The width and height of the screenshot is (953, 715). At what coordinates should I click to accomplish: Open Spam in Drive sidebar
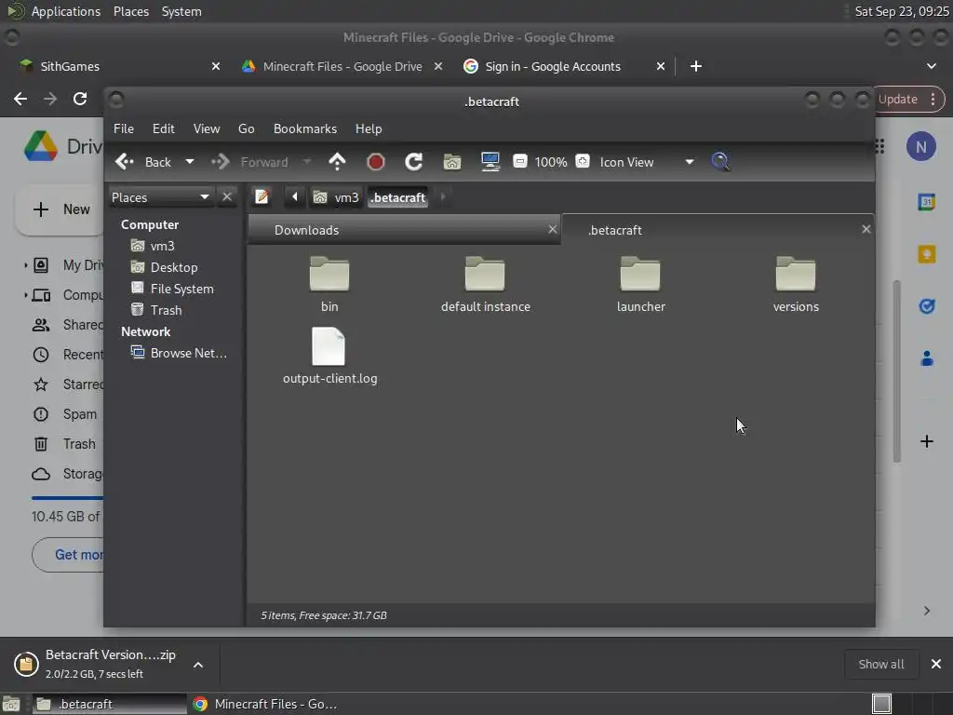(66, 414)
